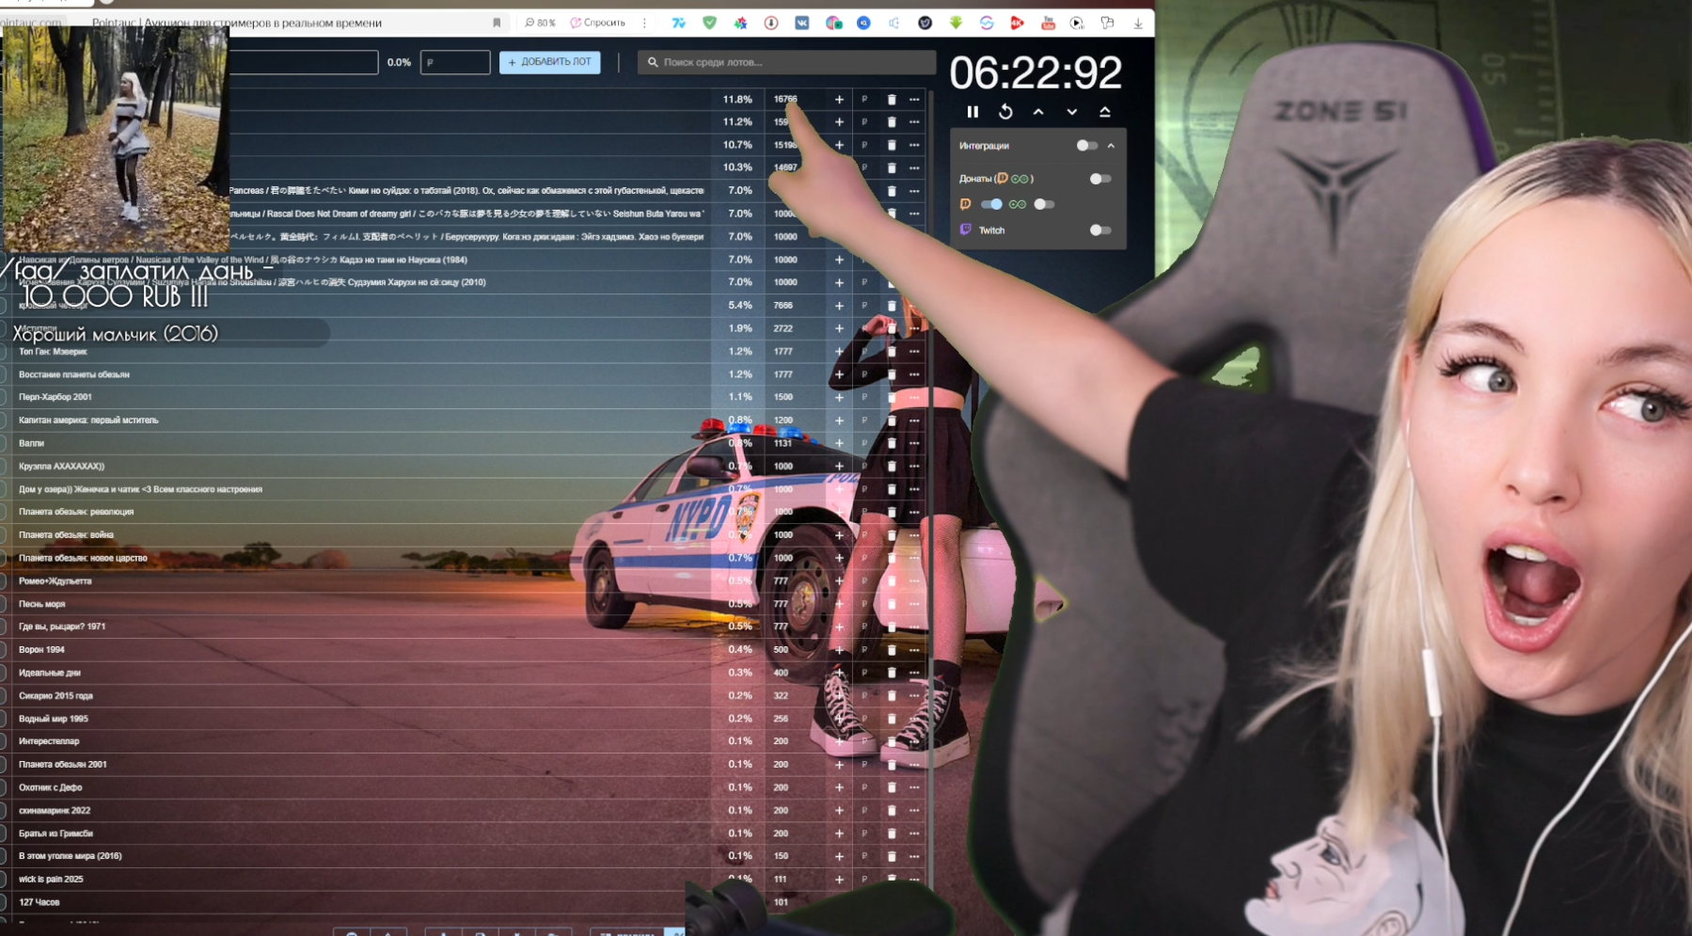
Task: Delete the Валли lot
Action: [x=892, y=443]
